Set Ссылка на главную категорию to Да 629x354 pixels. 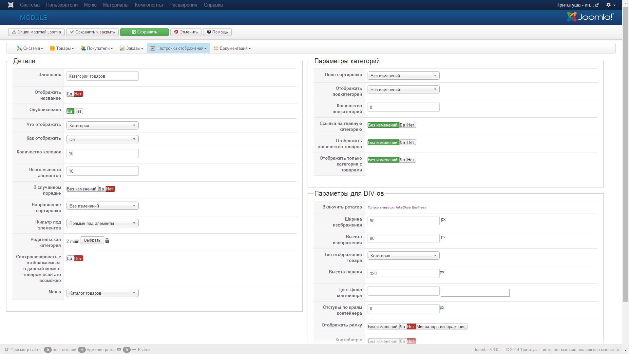[402, 125]
